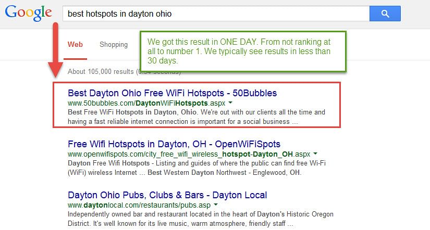Open Free Wifi Hotspots in Dayton OpenWiFiSpots result
430x230 pixels.
coord(174,144)
